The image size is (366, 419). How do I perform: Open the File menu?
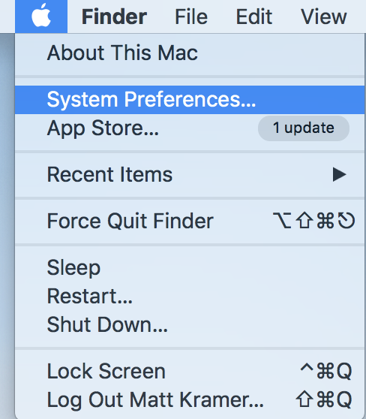(x=191, y=17)
